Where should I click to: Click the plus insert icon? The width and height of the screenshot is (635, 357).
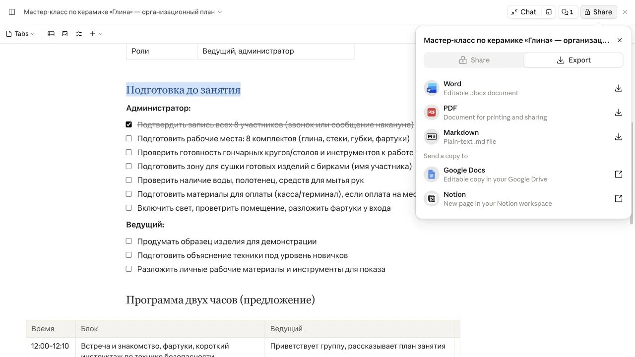93,34
